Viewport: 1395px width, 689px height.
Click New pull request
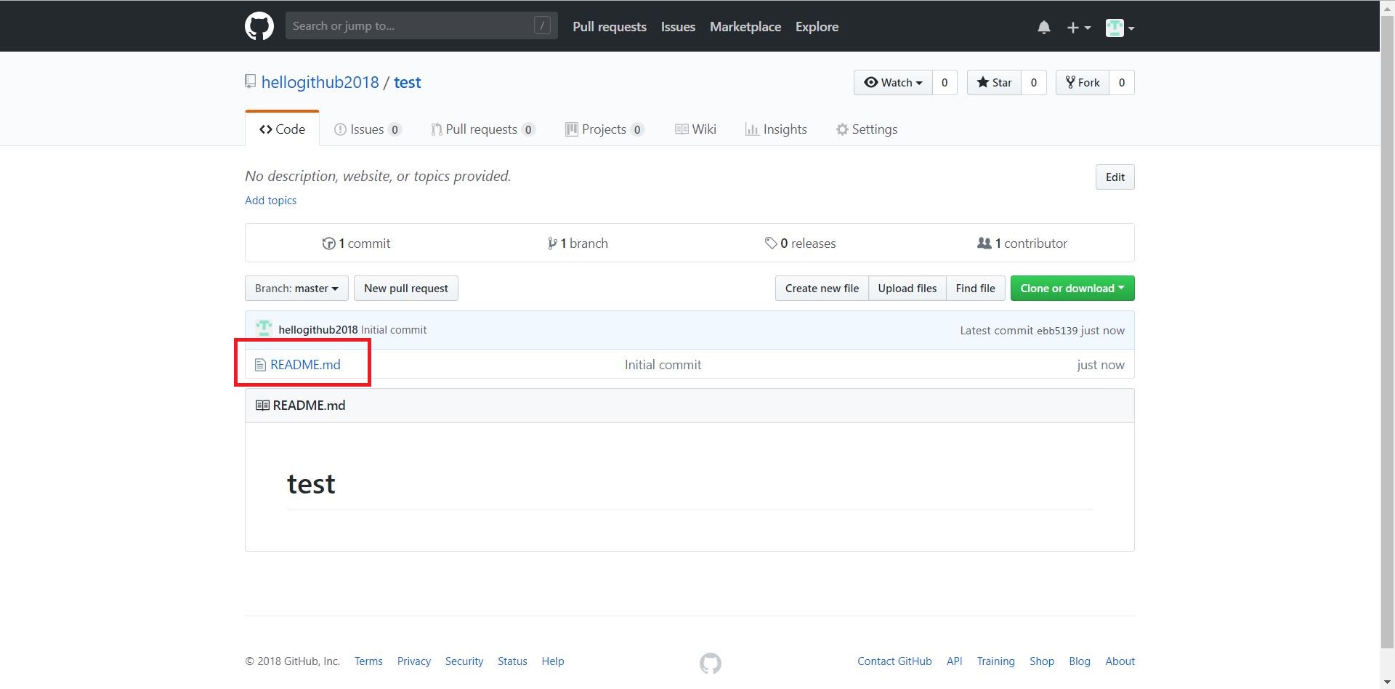pos(406,289)
